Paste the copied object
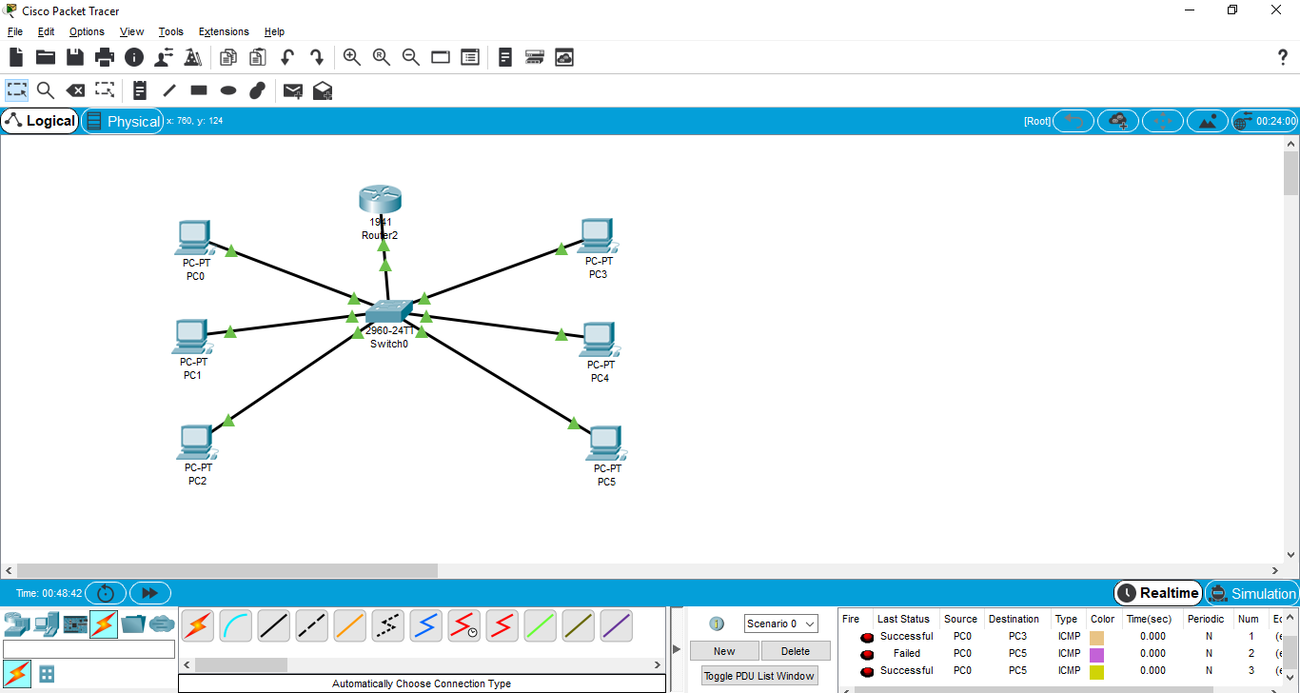The image size is (1300, 693). (x=258, y=57)
